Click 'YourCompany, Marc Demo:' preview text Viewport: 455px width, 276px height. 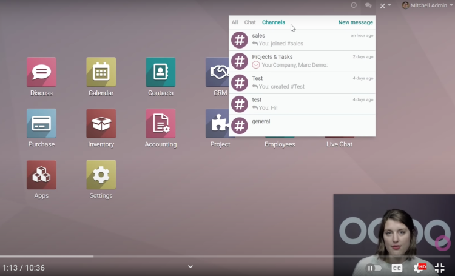294,65
